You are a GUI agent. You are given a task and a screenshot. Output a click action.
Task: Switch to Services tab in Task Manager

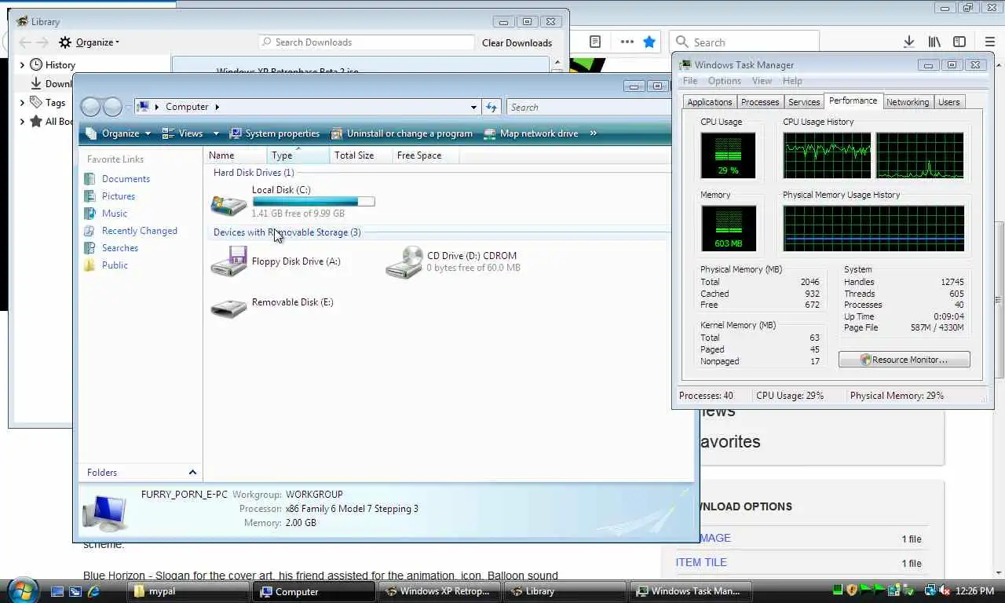coord(804,102)
